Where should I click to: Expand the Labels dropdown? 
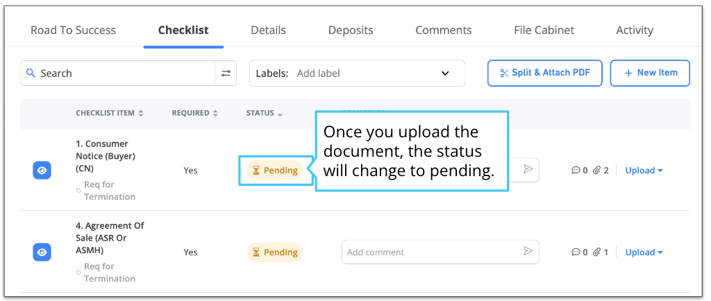click(x=445, y=74)
